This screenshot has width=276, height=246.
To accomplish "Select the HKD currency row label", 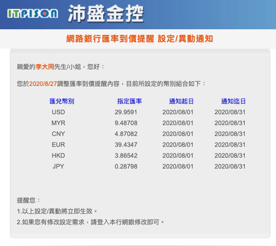I will 58,155.
